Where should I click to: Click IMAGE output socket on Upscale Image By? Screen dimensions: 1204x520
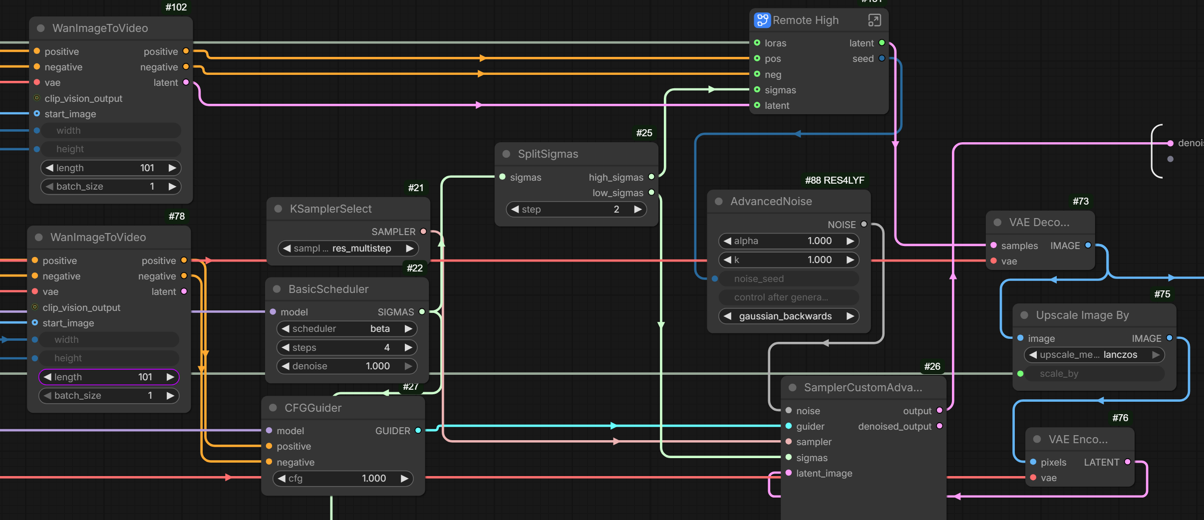[x=1170, y=338]
